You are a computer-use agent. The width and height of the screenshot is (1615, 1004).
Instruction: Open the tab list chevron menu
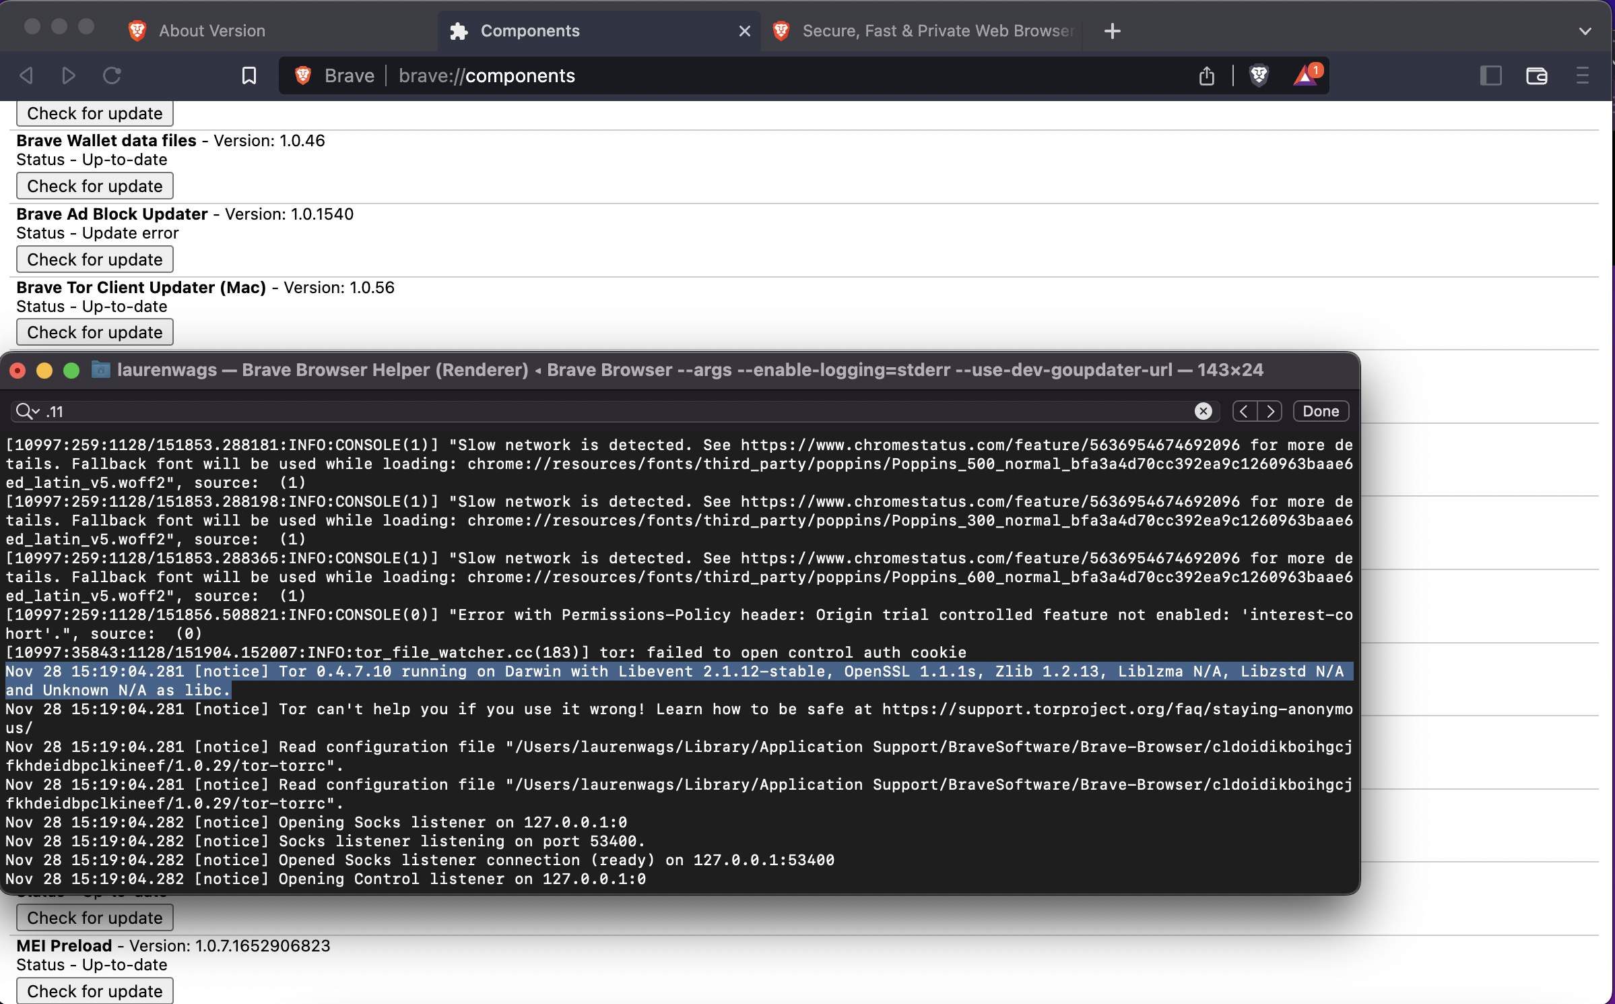[x=1585, y=31]
